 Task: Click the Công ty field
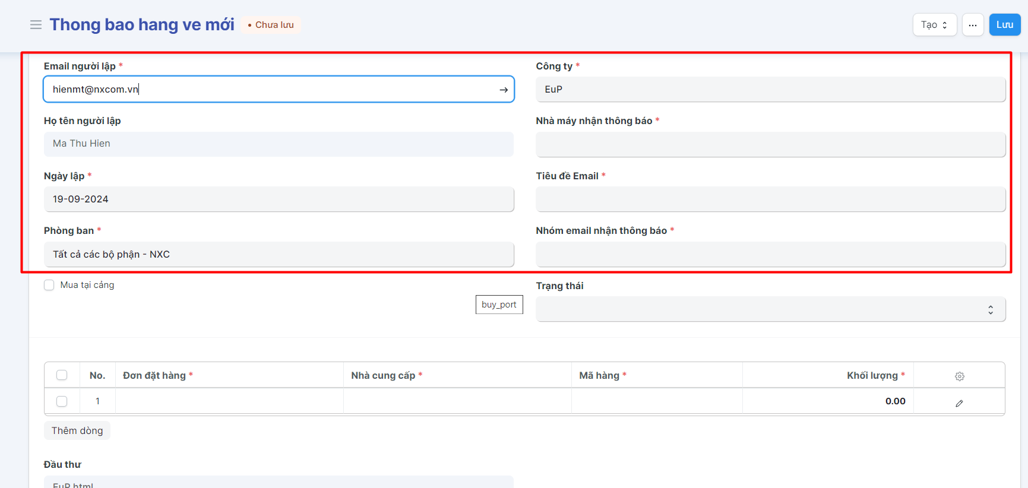click(x=770, y=90)
